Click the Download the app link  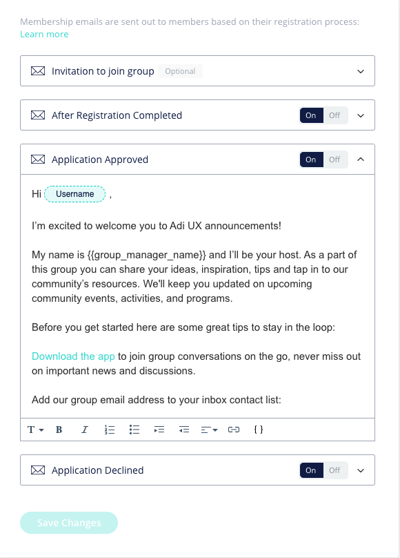pyautogui.click(x=73, y=356)
